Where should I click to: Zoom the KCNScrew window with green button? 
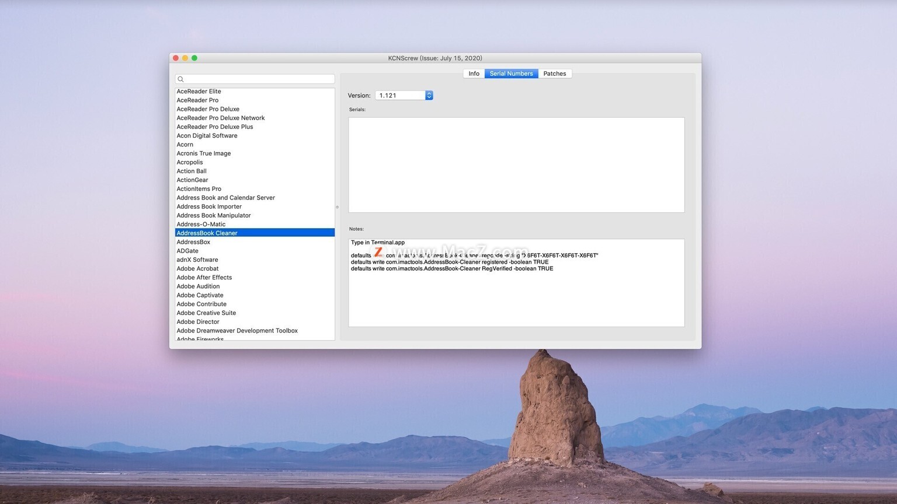(194, 58)
